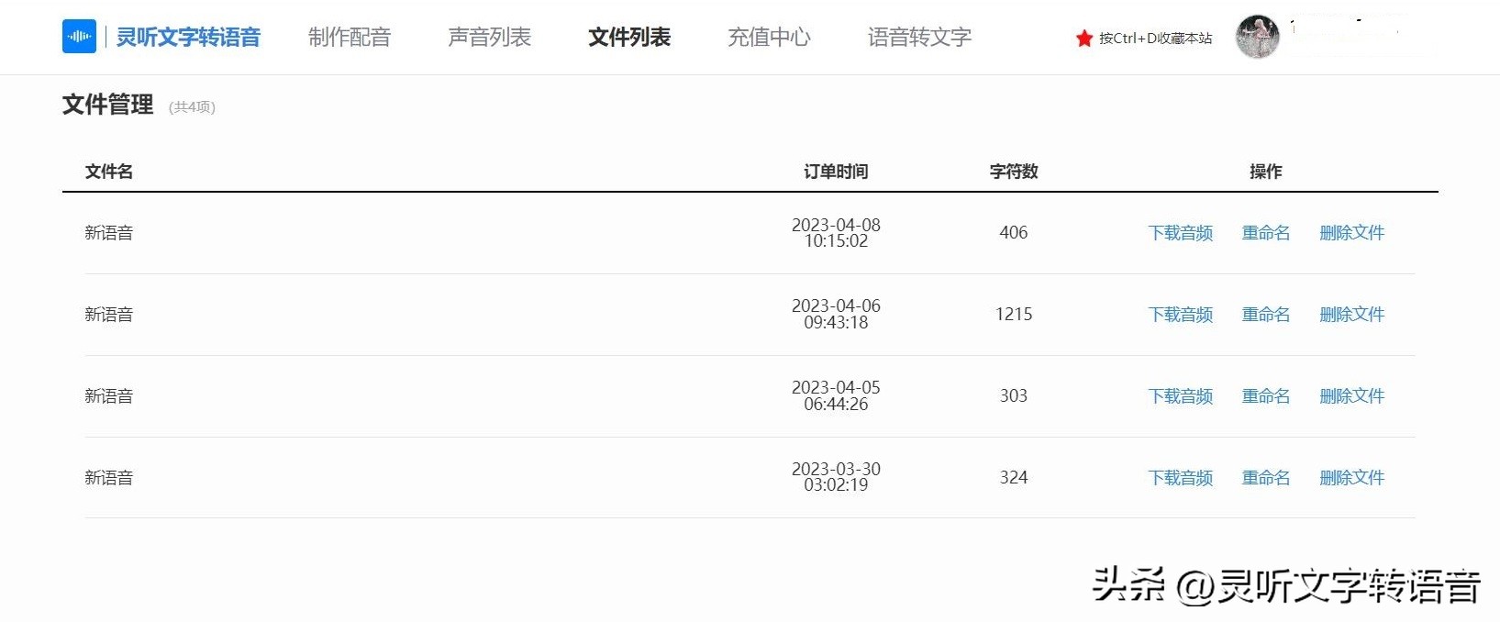Click the blue audio waveform logo icon
Screen dimensions: 1500x622
click(78, 37)
